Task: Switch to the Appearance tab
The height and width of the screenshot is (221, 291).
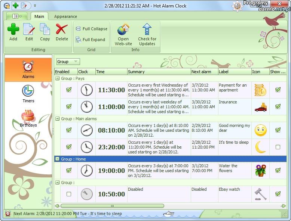Action: tap(65, 16)
